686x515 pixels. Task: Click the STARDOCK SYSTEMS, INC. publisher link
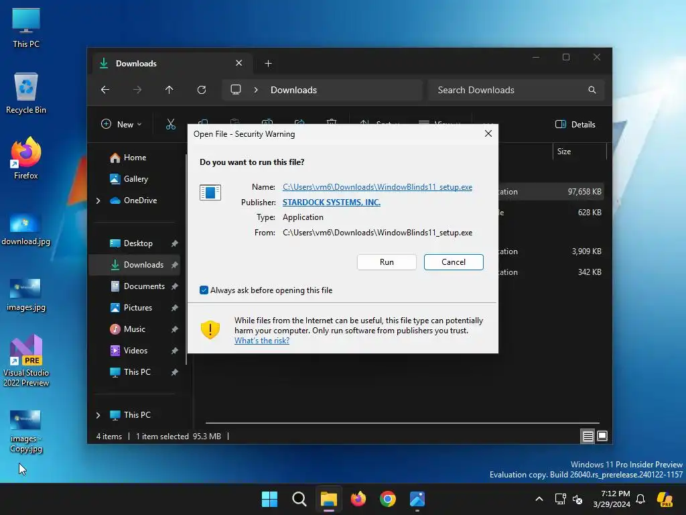click(x=331, y=202)
